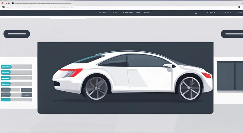The height and width of the screenshot is (133, 243).
Task: Click the front wheel of the white car
Action: click(x=189, y=89)
